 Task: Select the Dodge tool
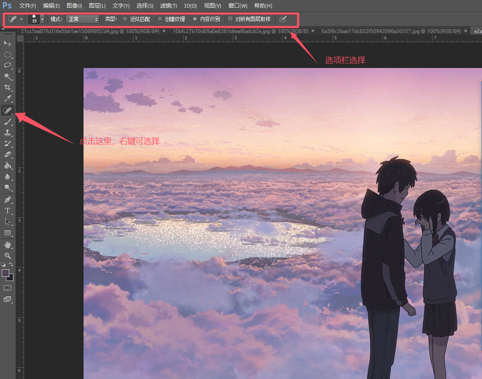7,188
